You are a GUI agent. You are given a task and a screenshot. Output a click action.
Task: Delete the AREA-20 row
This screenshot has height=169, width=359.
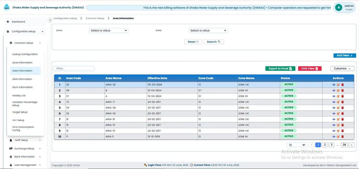pyautogui.click(x=342, y=85)
